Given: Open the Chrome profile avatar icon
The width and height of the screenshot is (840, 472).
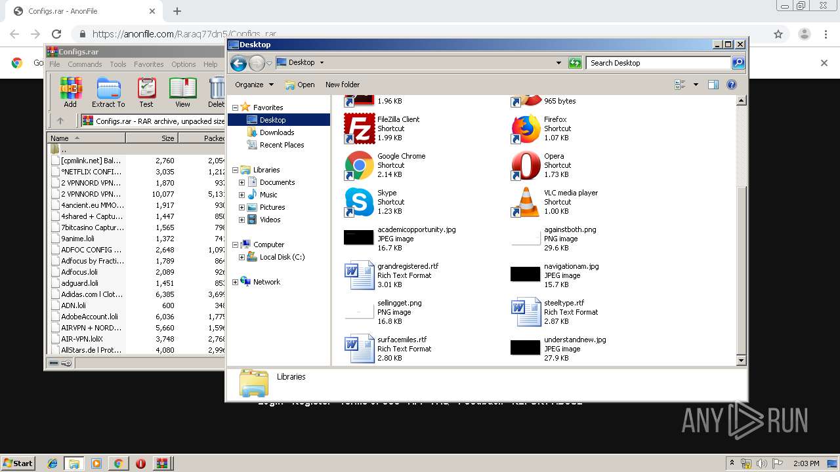Looking at the screenshot, I should [x=804, y=34].
